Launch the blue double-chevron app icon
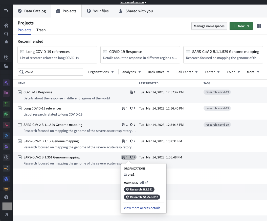267x221 pixels. pyautogui.click(x=6, y=136)
